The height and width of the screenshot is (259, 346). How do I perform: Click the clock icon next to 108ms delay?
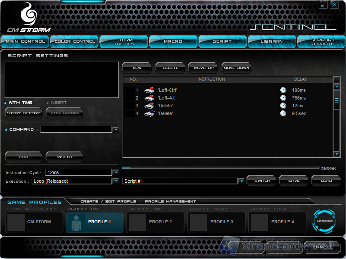point(283,90)
